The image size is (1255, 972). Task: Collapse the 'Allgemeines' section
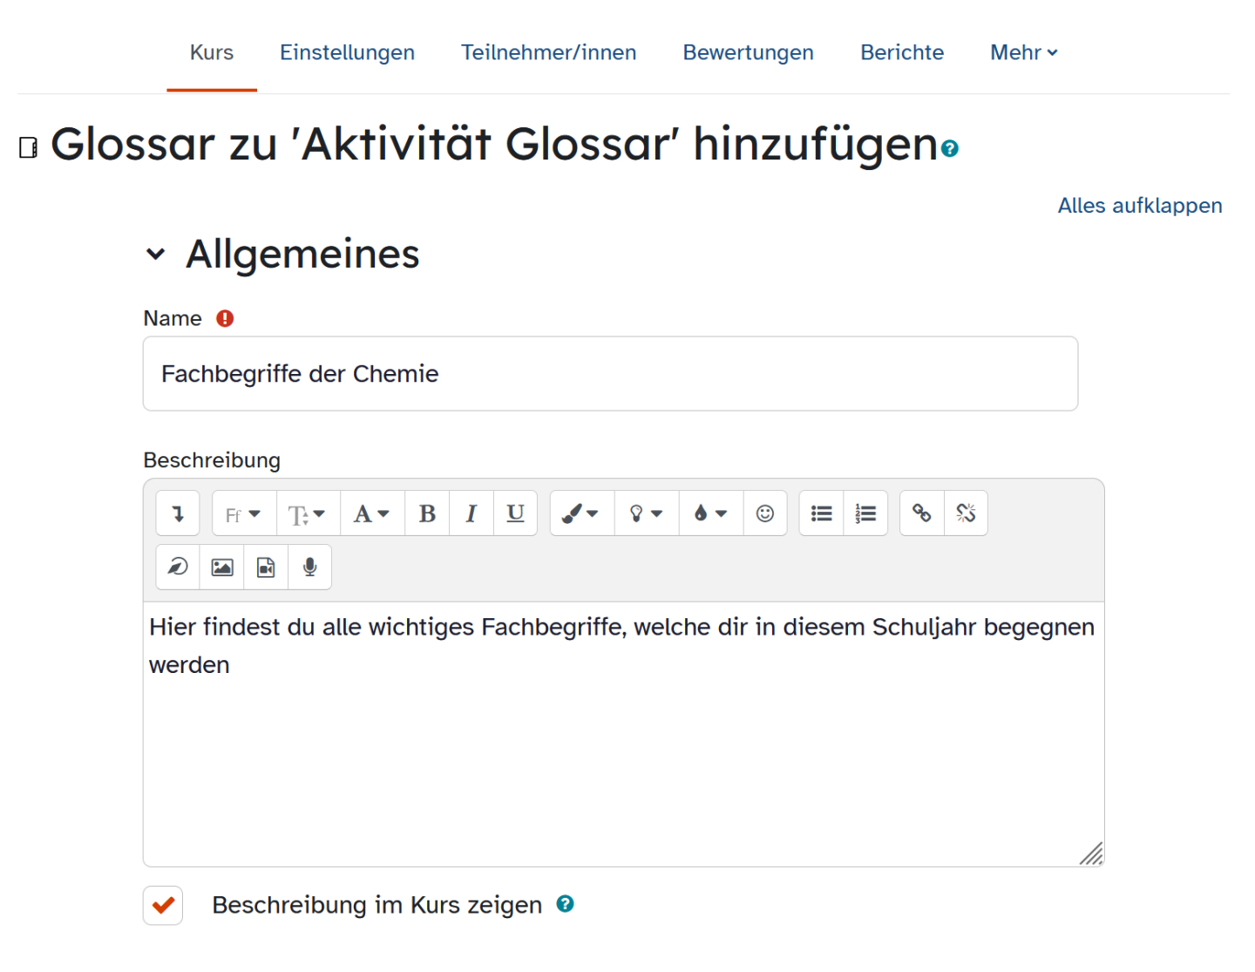155,254
